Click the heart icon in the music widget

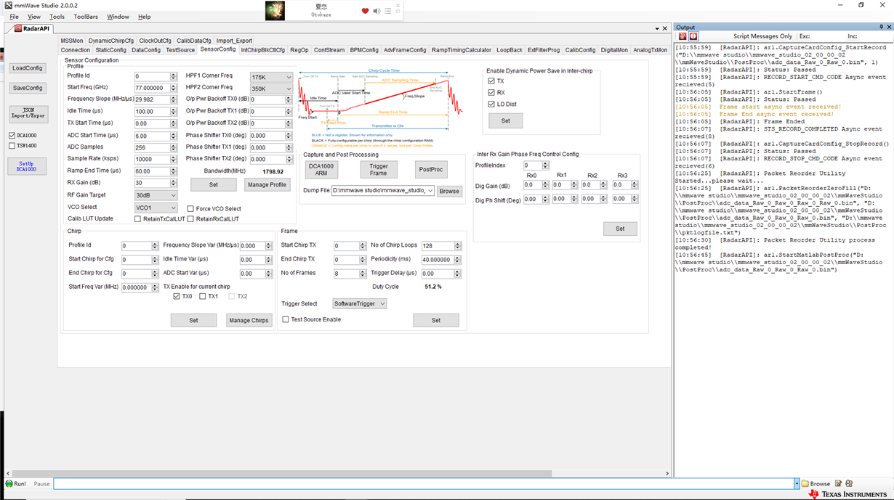point(365,11)
